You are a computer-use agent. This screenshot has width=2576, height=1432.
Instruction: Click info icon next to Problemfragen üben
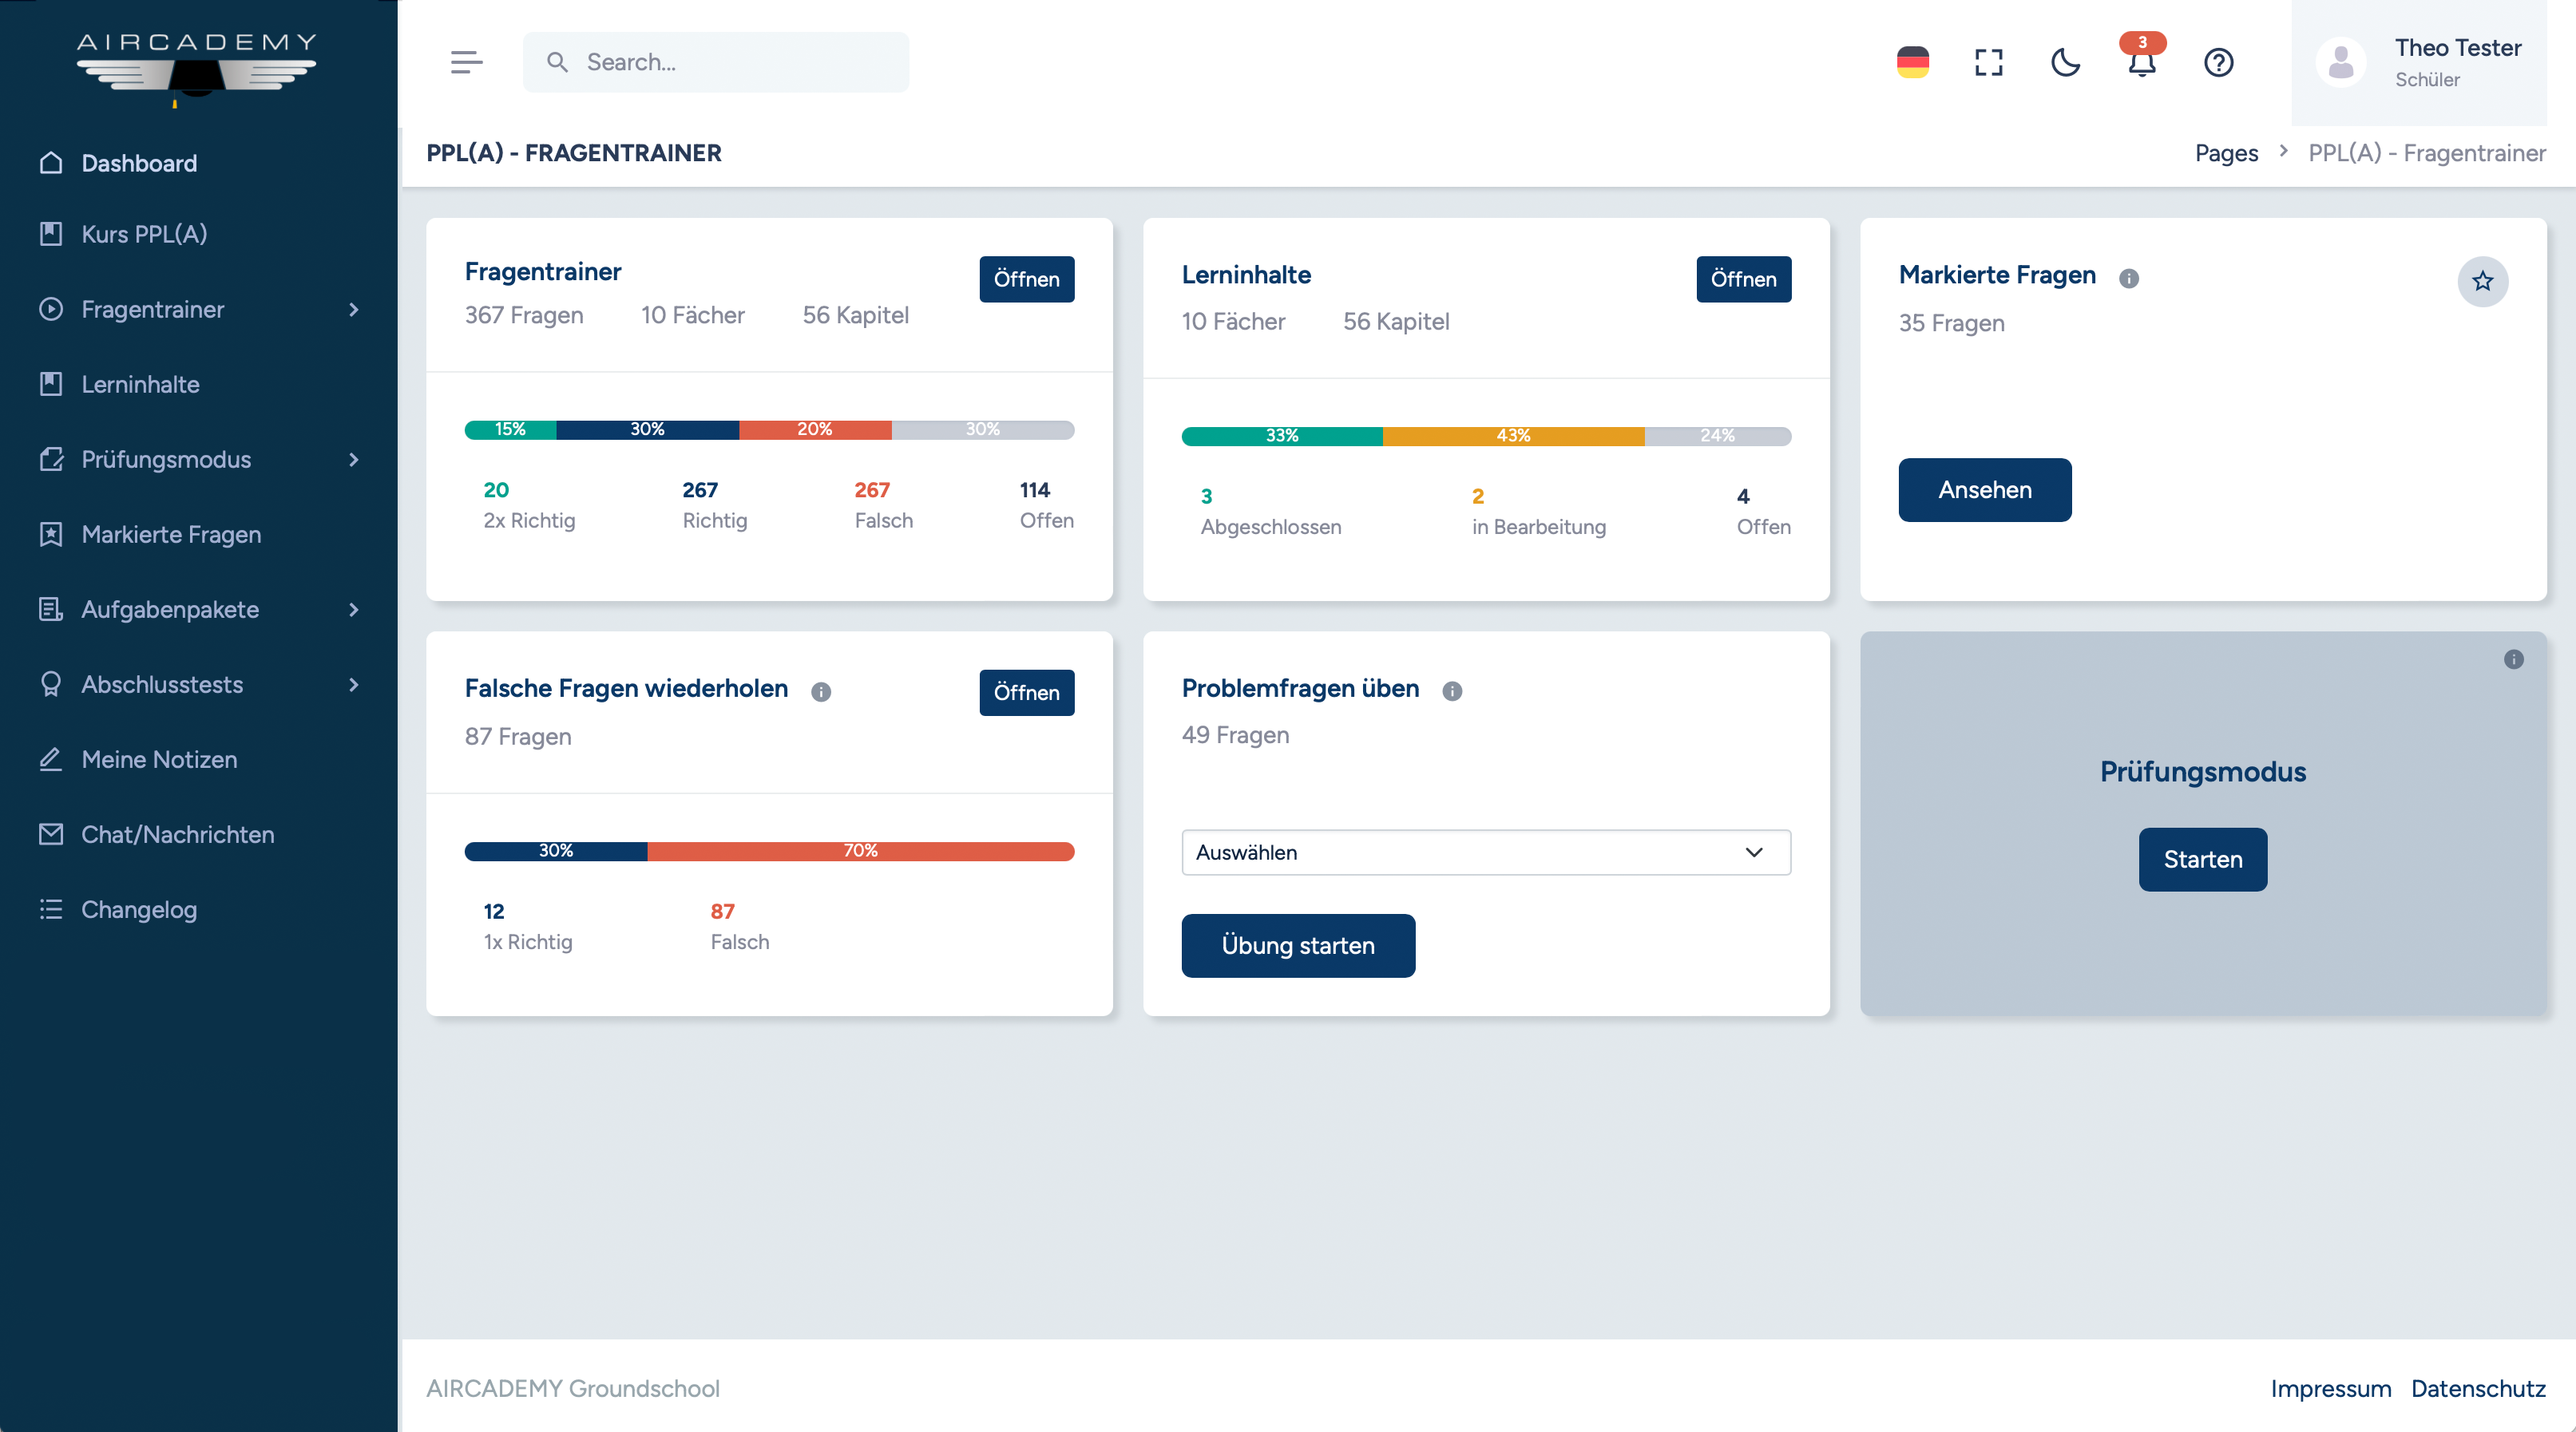[x=1452, y=691]
